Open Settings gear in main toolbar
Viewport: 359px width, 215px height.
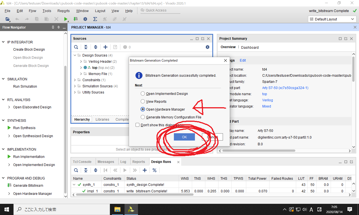pos(85,19)
